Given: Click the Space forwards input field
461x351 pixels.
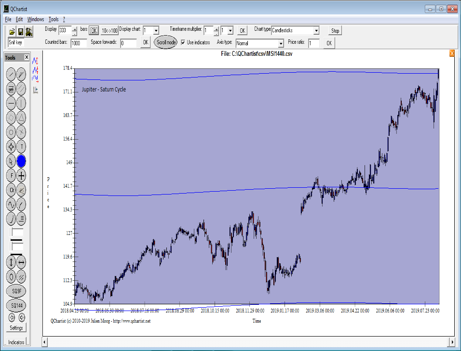Looking at the screenshot, I should [129, 43].
